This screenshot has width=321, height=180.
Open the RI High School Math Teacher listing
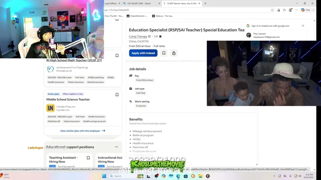[x=74, y=60]
